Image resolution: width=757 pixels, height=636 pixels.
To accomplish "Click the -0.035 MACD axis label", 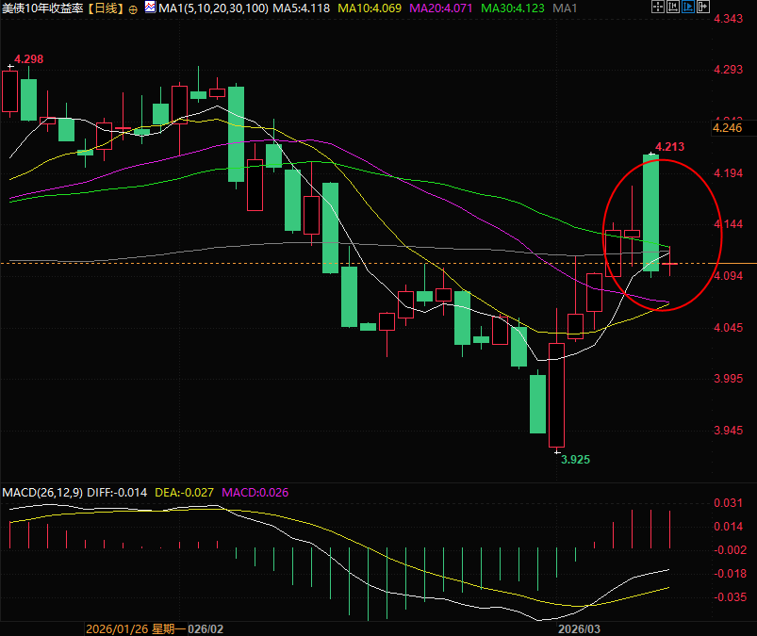I will [x=731, y=597].
